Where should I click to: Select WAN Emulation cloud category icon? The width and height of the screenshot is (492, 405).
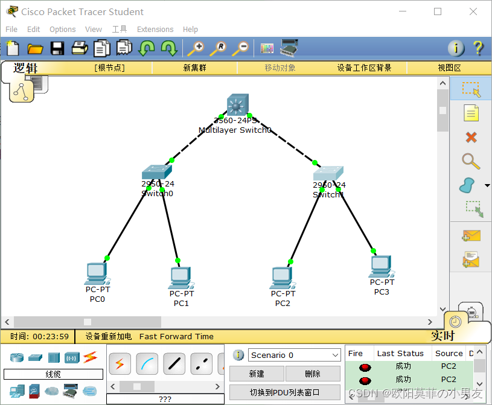[51, 391]
